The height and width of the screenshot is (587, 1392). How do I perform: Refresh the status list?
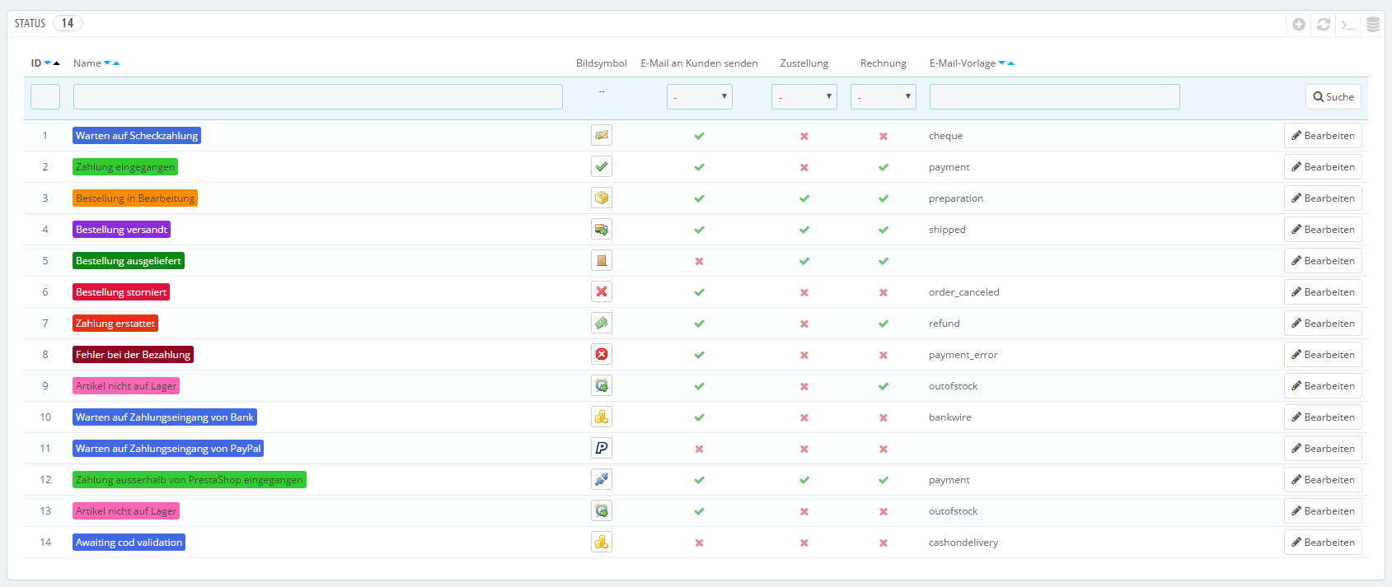pyautogui.click(x=1324, y=25)
